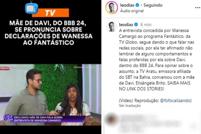The width and height of the screenshot is (201, 134).
Task: Click the FFZ program logo on video
Action: coord(8,118)
